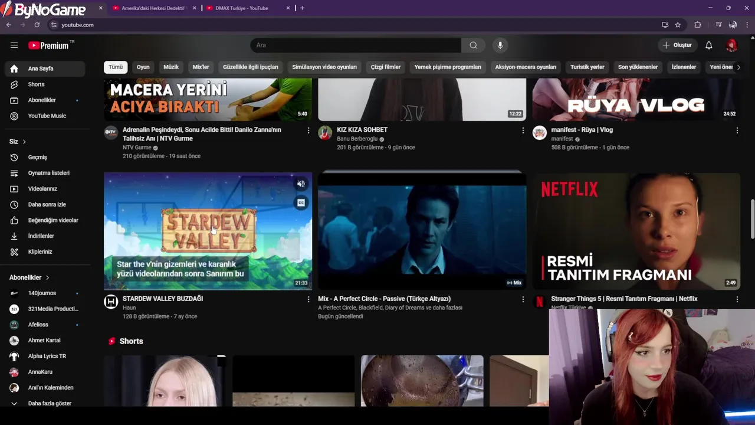Click the Oluştur create button
Viewport: 755px width, 425px height.
click(677, 45)
